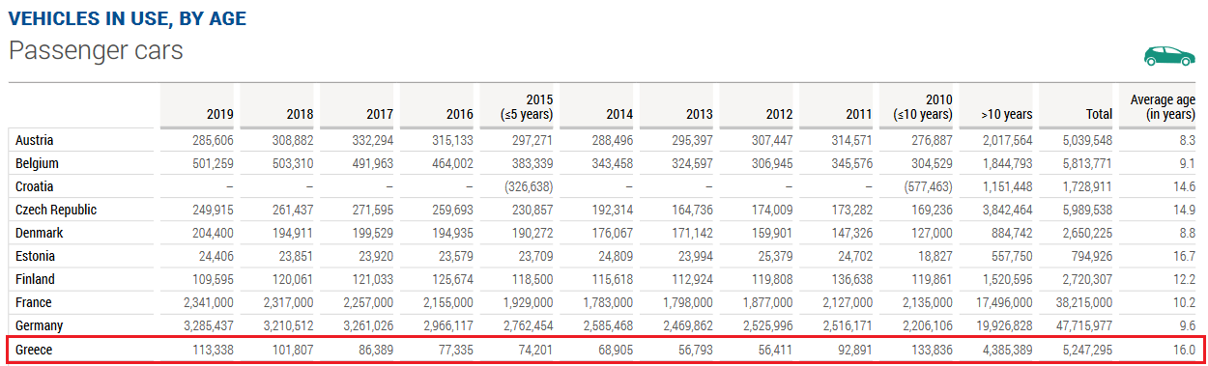Select the Austria row label
This screenshot has height=366, width=1208.
pos(34,141)
